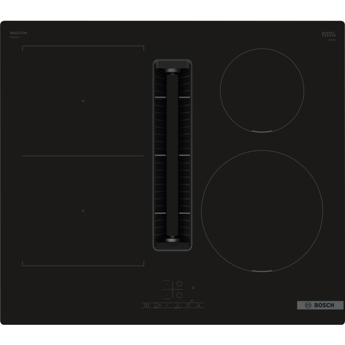Tap the childproof lock key icon
Screen dimensions: 345x345
(x=159, y=305)
